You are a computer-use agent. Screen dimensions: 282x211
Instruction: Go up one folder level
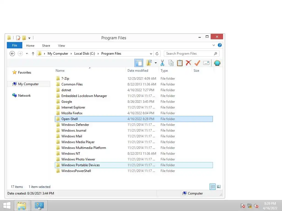coord(33,54)
